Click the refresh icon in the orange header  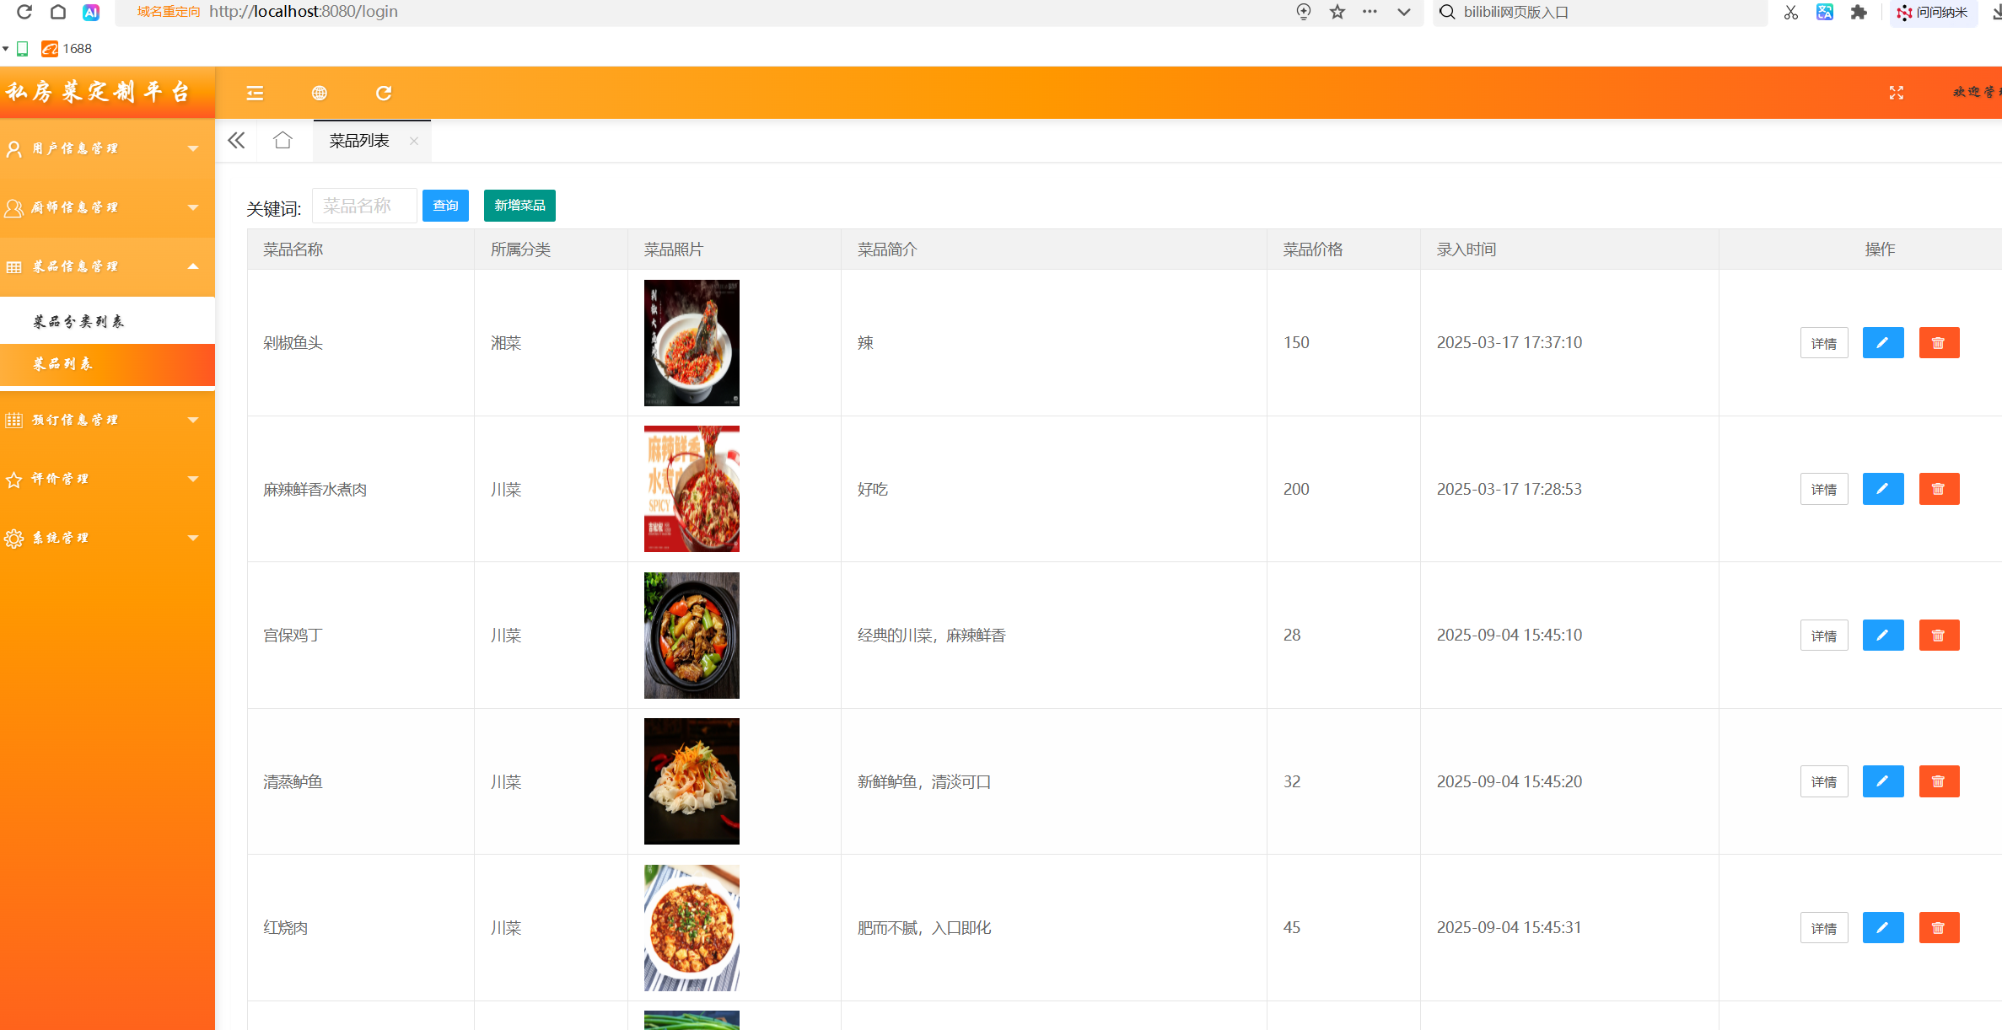(x=384, y=93)
